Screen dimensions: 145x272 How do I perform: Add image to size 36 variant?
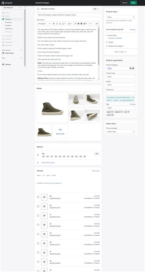click(x=44, y=206)
